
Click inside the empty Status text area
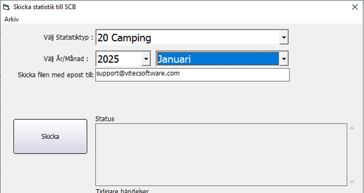[221, 154]
